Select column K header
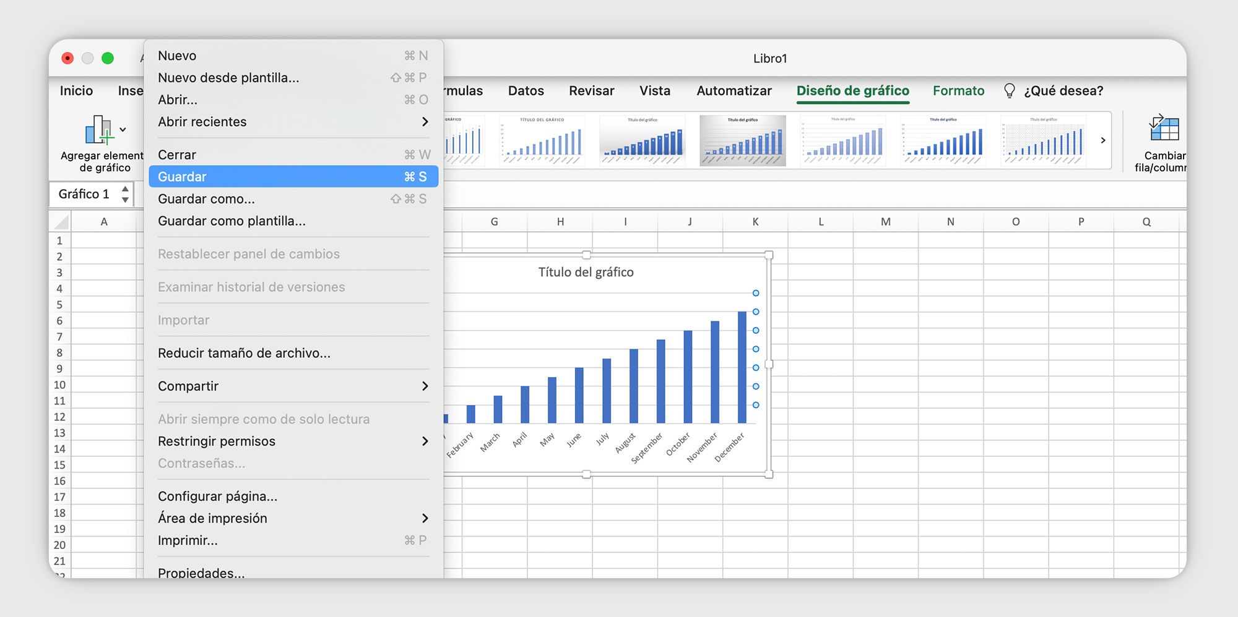The image size is (1238, 617). (755, 221)
